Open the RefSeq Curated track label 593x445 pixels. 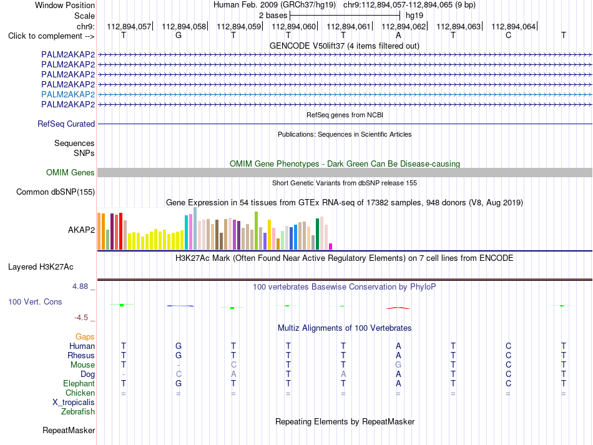(x=66, y=124)
